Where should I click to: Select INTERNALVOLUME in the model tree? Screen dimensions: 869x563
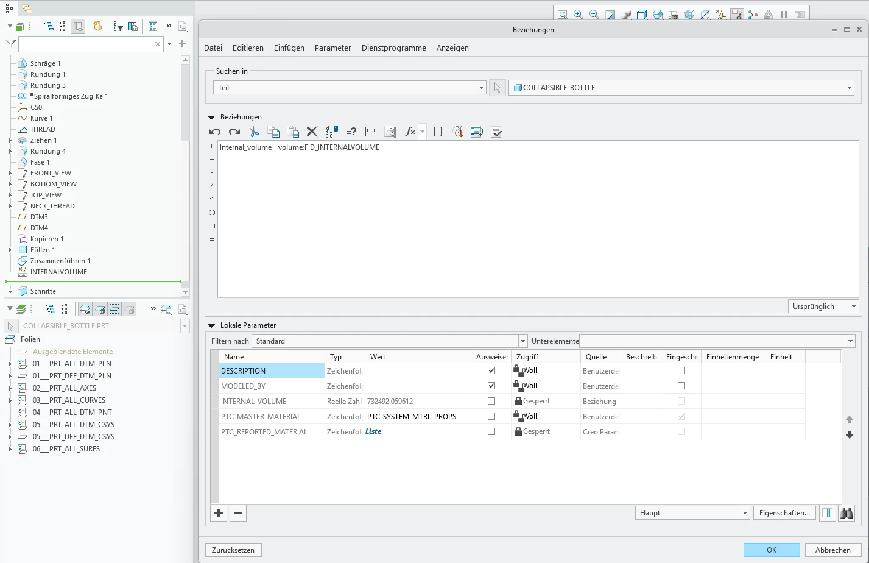(x=58, y=272)
